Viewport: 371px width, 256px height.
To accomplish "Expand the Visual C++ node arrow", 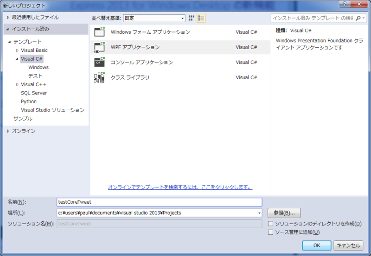I will point(17,85).
